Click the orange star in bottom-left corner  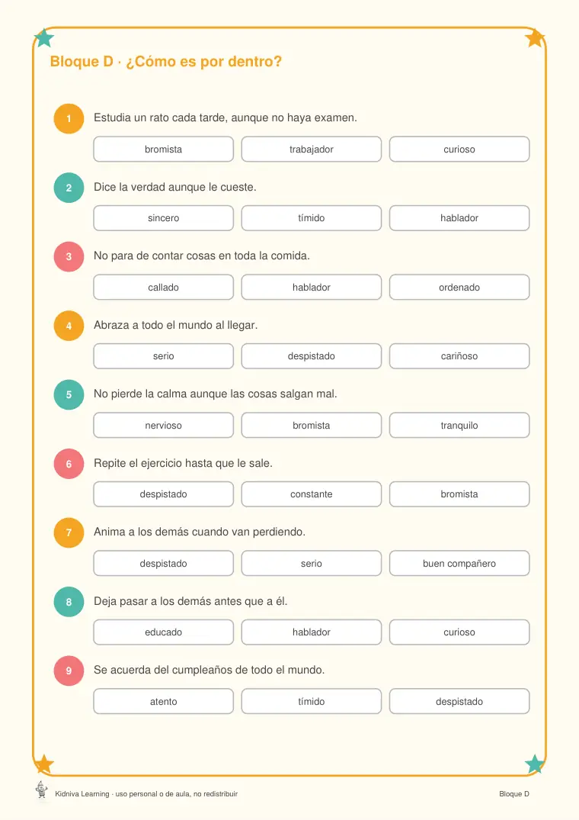point(44,764)
